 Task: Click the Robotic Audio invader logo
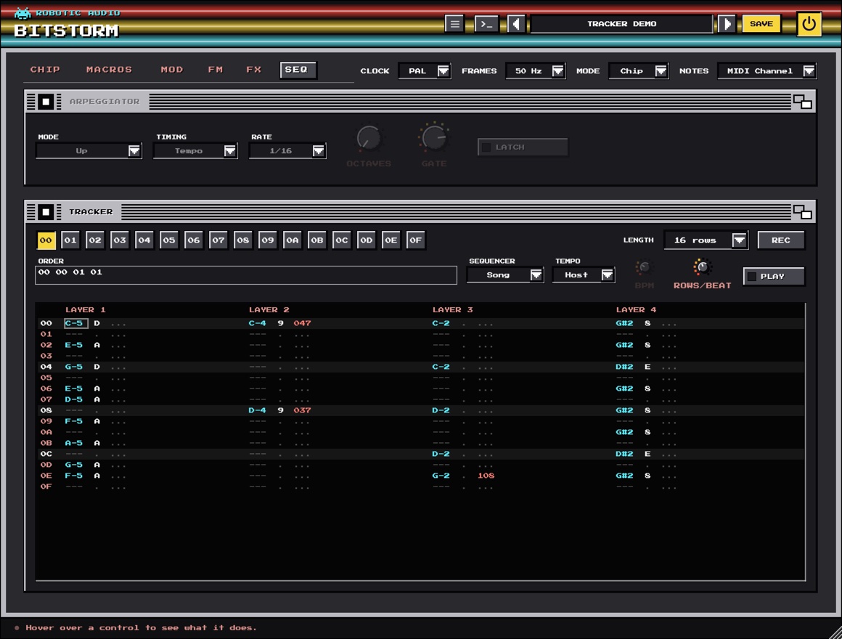[x=23, y=13]
